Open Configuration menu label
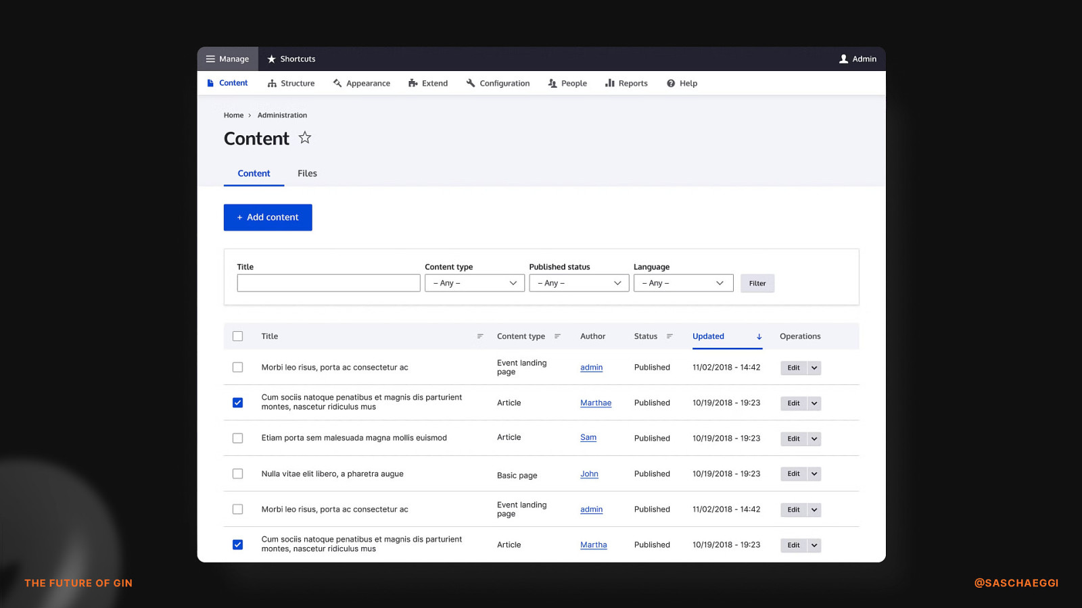 coord(504,83)
